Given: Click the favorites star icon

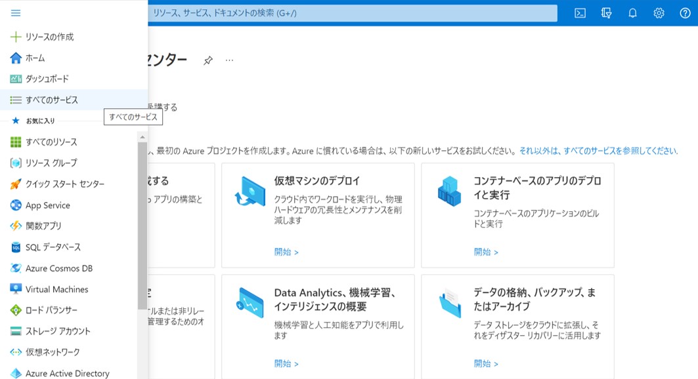Looking at the screenshot, I should pyautogui.click(x=16, y=121).
